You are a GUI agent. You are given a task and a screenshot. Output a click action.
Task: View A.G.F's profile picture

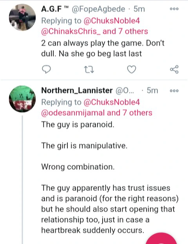coord(22,17)
